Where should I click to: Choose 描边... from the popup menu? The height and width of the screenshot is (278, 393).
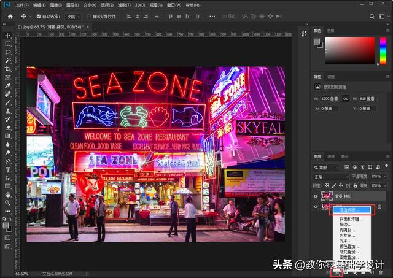point(352,225)
